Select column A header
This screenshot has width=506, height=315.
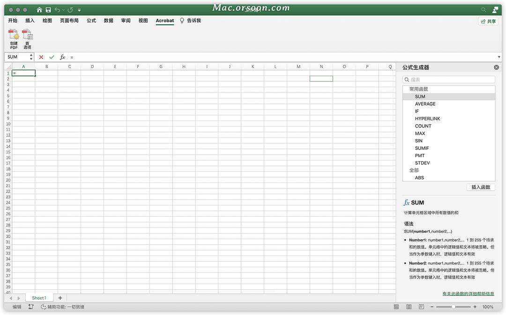point(23,66)
